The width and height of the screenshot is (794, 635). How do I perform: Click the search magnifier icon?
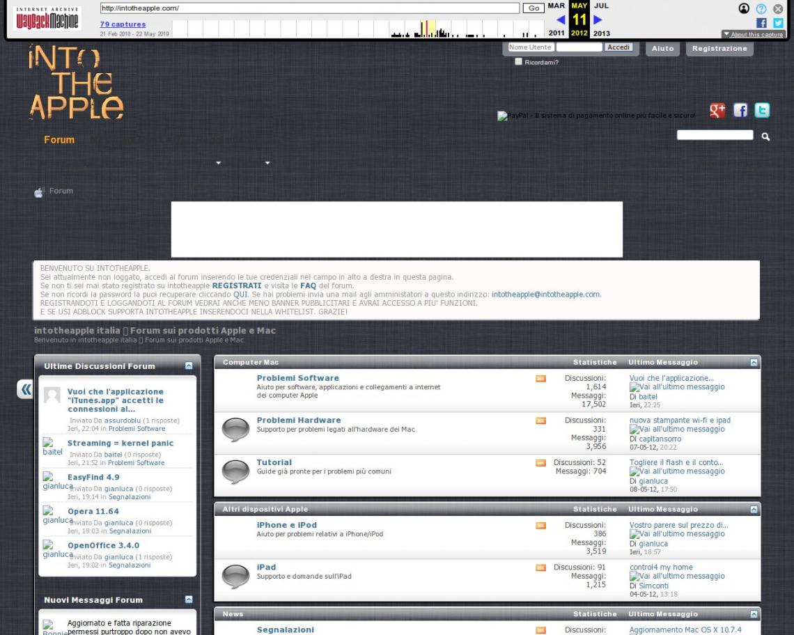(765, 136)
